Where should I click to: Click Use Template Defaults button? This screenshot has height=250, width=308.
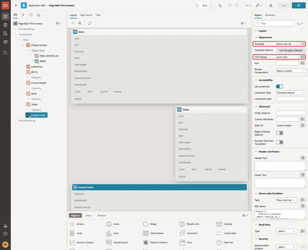[x=291, y=50]
